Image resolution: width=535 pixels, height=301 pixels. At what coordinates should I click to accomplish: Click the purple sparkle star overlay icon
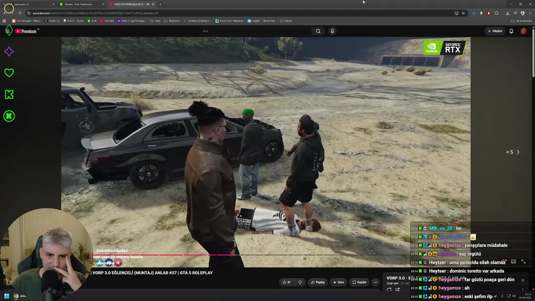[9, 52]
